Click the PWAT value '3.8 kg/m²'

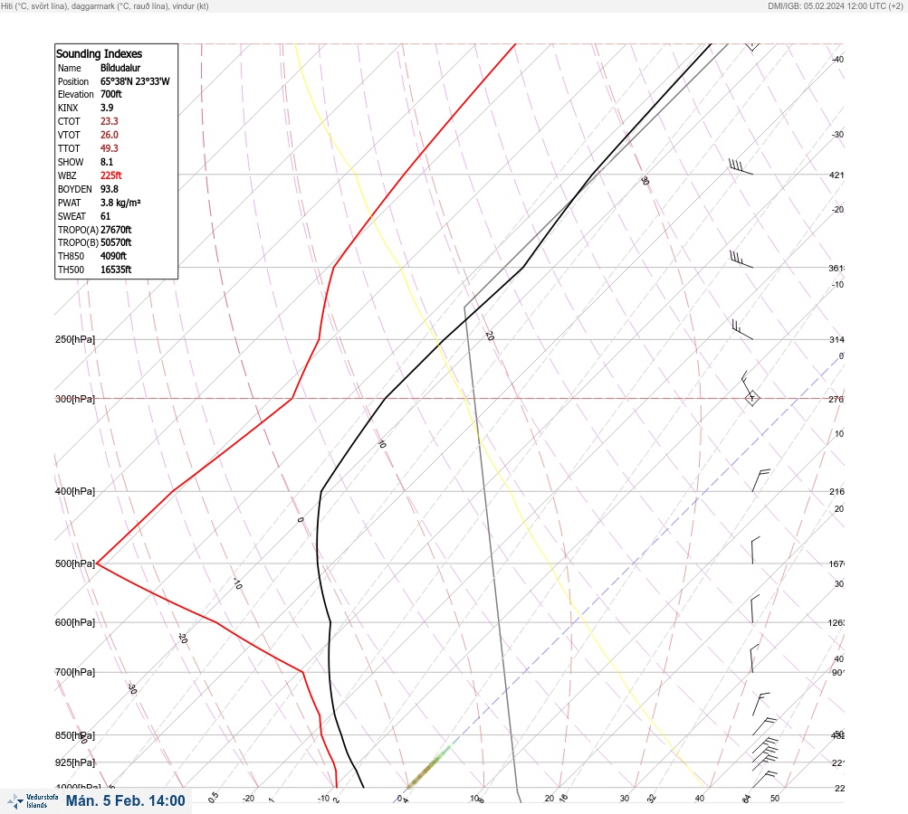pos(120,203)
